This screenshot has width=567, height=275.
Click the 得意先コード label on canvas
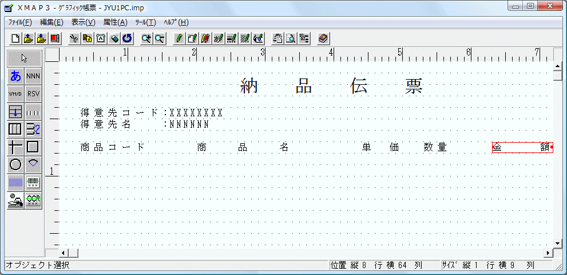coord(120,113)
